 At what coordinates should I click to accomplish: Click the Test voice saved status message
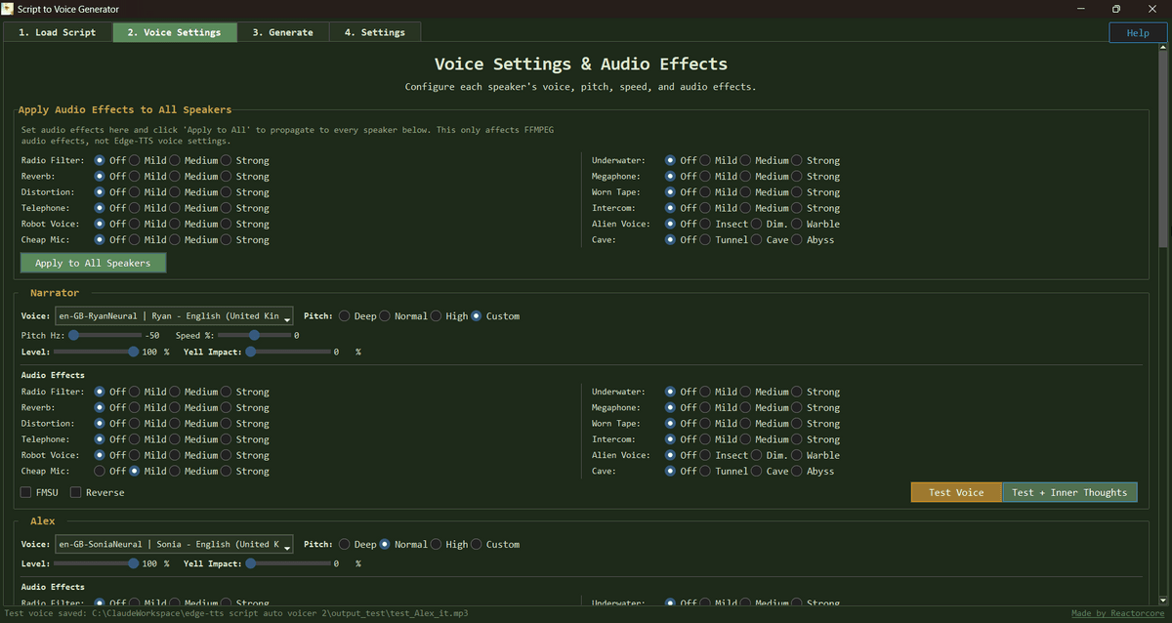(x=235, y=613)
